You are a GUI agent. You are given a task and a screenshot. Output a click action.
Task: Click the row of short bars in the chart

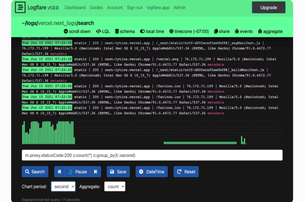tap(200, 143)
